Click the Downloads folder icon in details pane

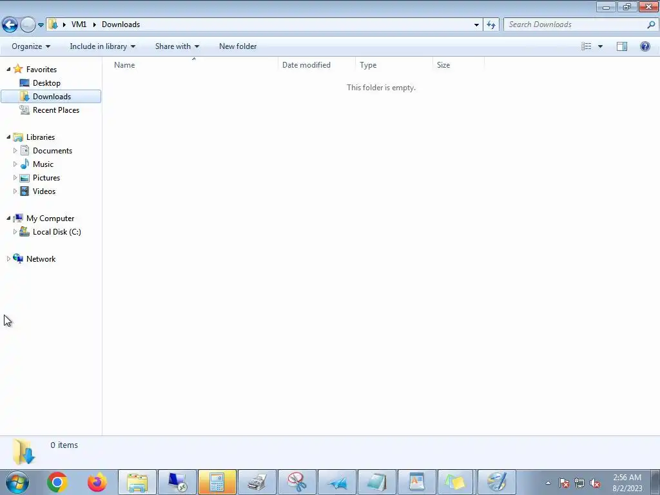click(24, 451)
